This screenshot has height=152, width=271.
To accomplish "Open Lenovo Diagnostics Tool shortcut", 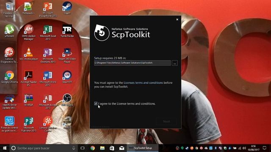I will tap(9, 55).
